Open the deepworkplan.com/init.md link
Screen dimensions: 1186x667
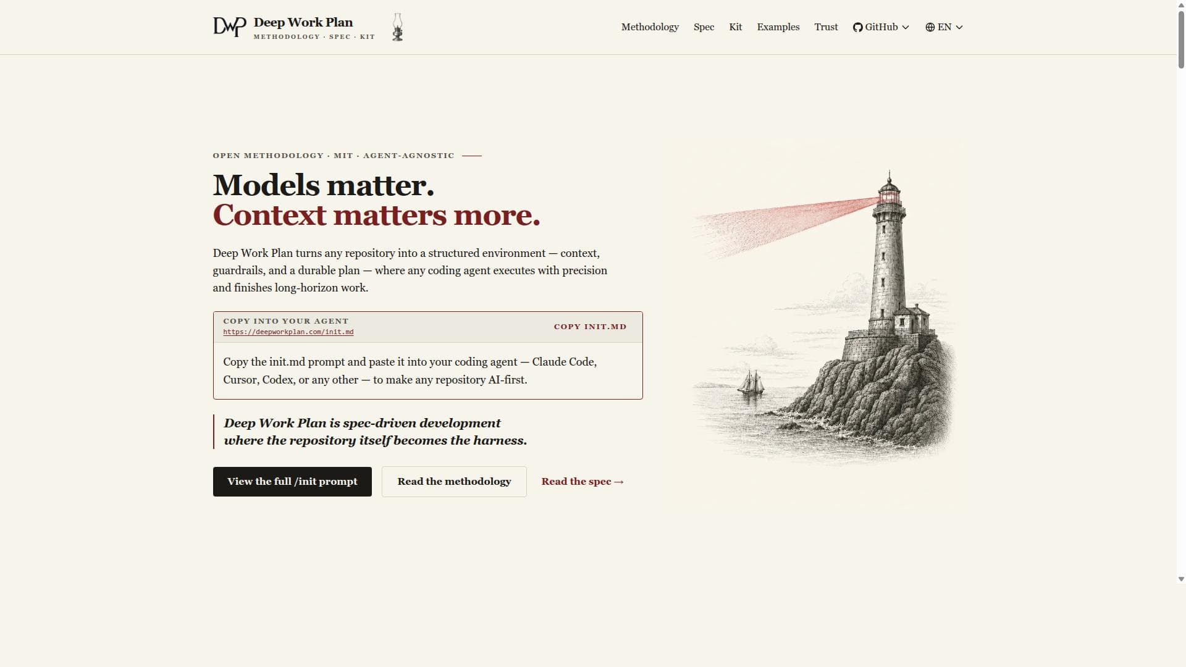(288, 332)
